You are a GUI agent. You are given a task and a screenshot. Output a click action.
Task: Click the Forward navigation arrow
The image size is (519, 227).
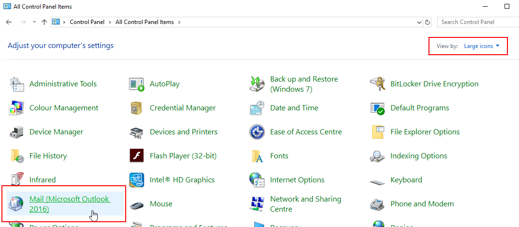[x=23, y=22]
